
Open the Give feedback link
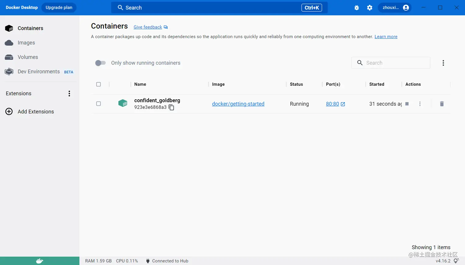click(x=148, y=27)
